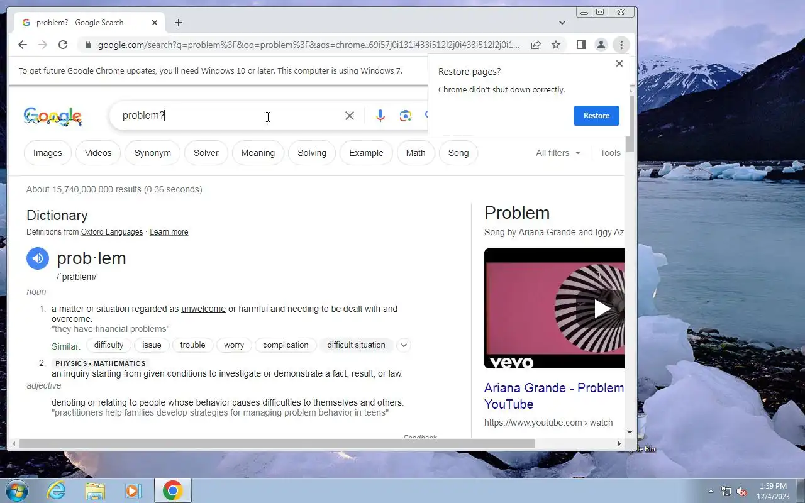
Task: Clear the search box with X
Action: pyautogui.click(x=350, y=116)
